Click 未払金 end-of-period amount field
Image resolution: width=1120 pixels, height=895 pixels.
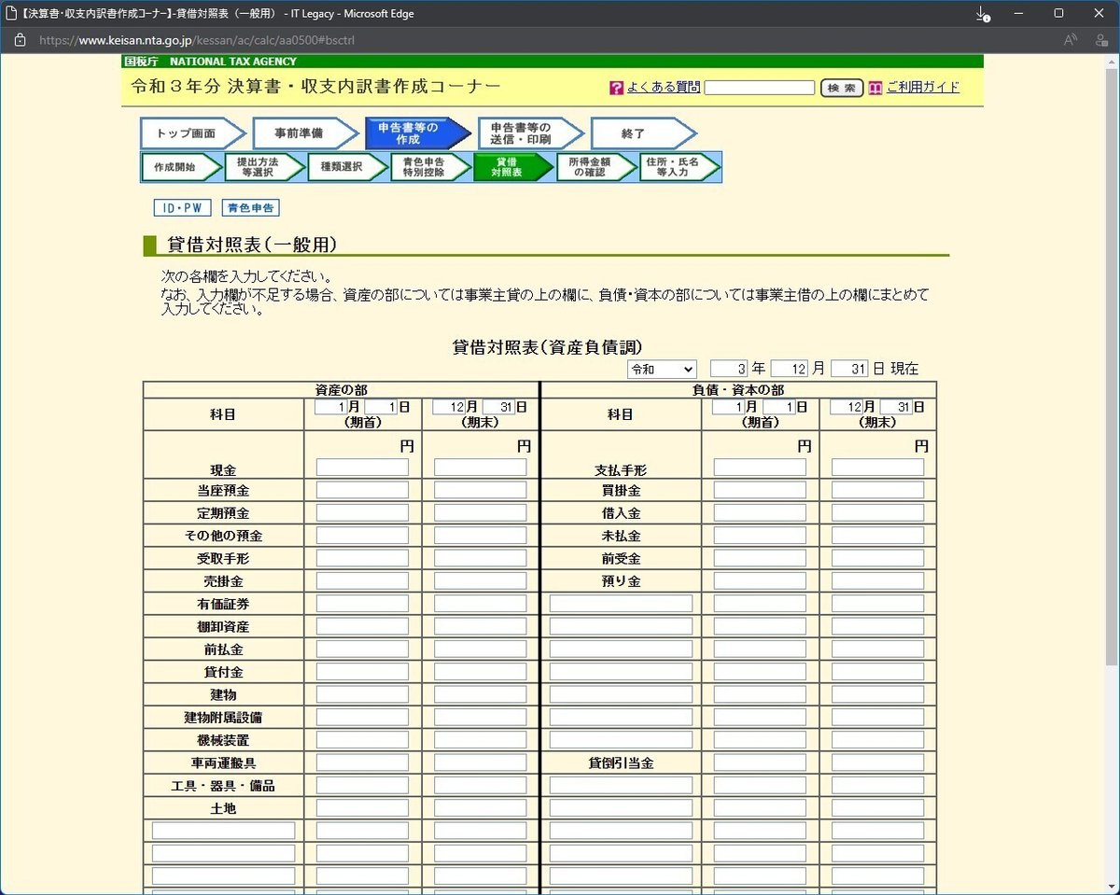click(x=877, y=536)
